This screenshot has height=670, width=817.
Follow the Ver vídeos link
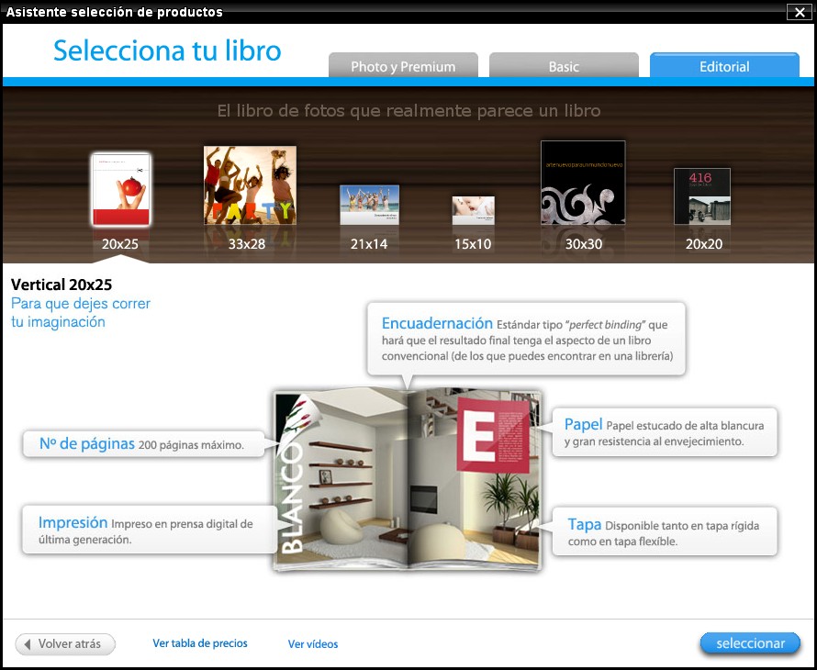tap(313, 644)
